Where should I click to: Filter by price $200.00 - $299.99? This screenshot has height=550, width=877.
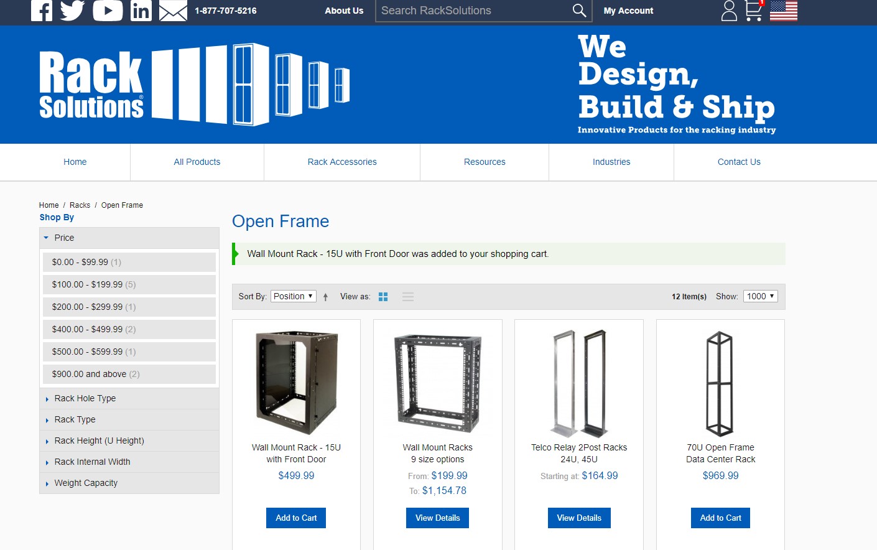[x=129, y=307]
